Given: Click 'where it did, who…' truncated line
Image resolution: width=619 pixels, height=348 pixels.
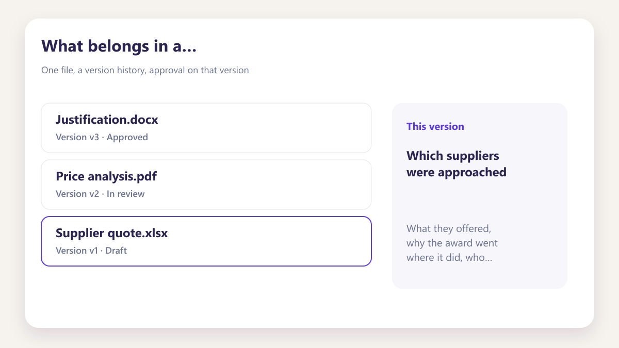Looking at the screenshot, I should [449, 257].
